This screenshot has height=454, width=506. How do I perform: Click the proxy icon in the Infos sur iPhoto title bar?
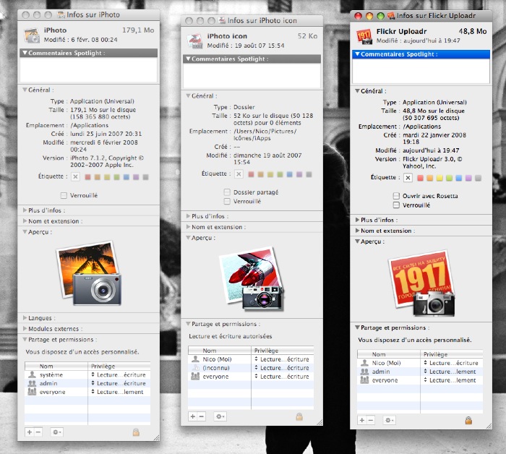point(61,14)
